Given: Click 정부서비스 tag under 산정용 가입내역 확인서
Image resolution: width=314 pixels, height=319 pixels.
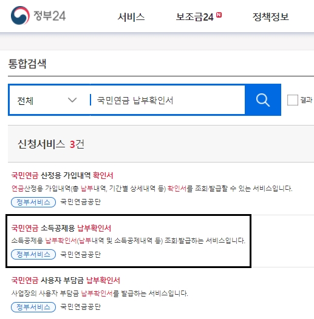Looking at the screenshot, I should (x=33, y=202).
